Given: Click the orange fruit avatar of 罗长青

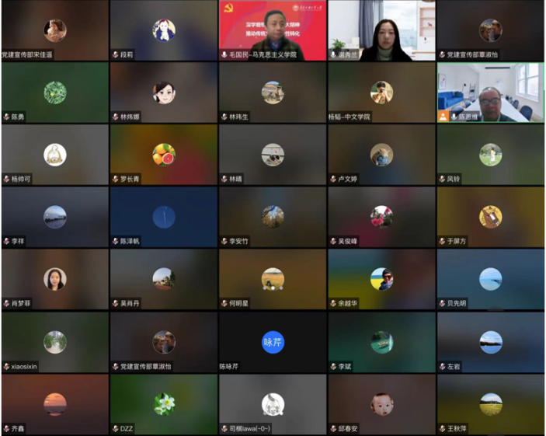Looking at the screenshot, I should (164, 155).
